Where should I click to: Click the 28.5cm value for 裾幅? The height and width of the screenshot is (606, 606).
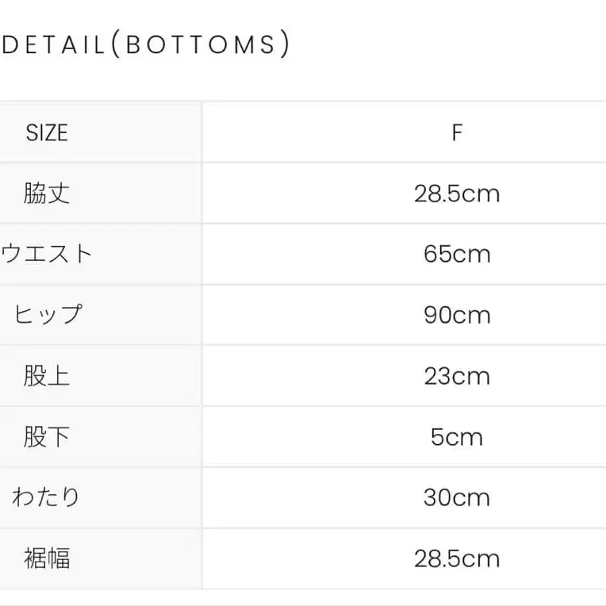pos(457,558)
